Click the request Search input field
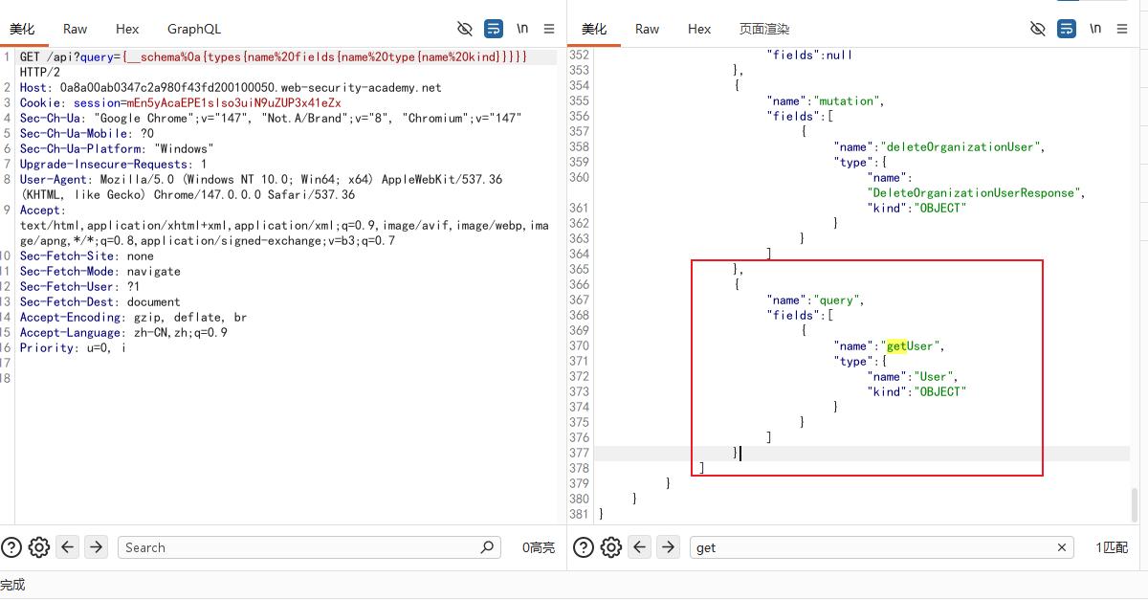The height and width of the screenshot is (600, 1148). coord(309,547)
